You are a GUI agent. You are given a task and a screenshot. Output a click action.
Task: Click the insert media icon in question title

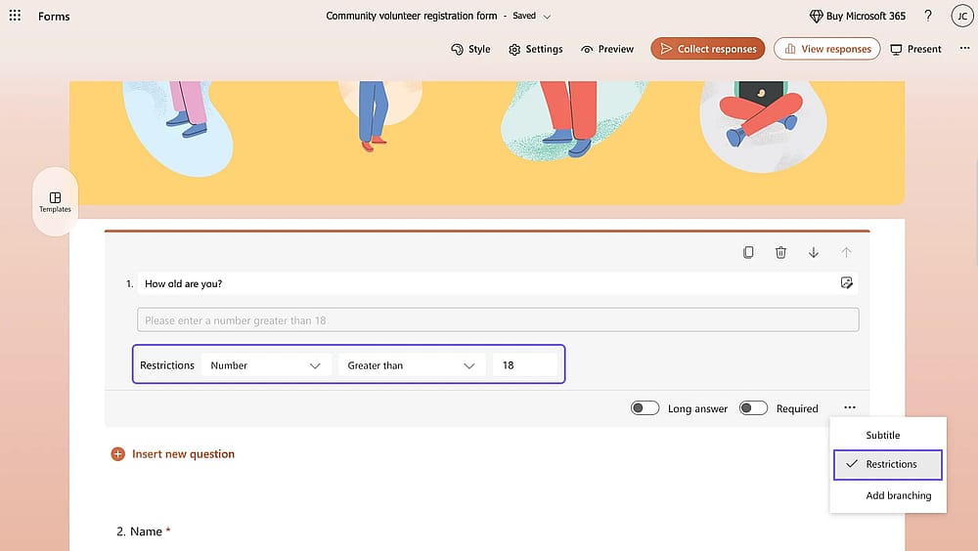[x=846, y=283]
